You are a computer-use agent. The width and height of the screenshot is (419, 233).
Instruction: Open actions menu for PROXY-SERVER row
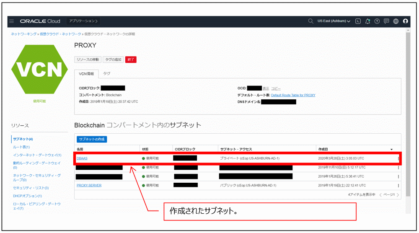398,186
